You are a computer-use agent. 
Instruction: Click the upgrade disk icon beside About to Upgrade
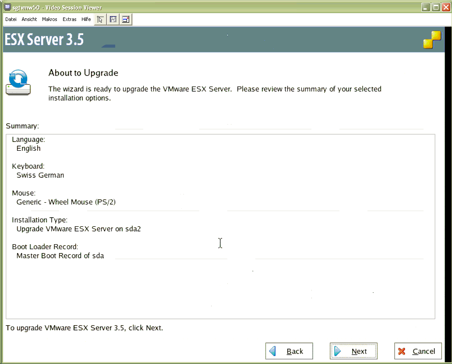tap(18, 83)
